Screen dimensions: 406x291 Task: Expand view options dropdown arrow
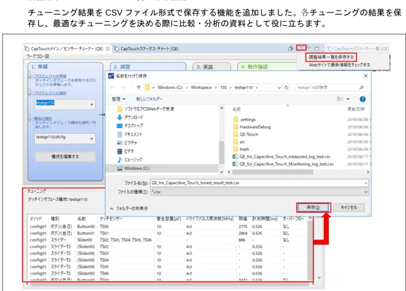point(348,99)
